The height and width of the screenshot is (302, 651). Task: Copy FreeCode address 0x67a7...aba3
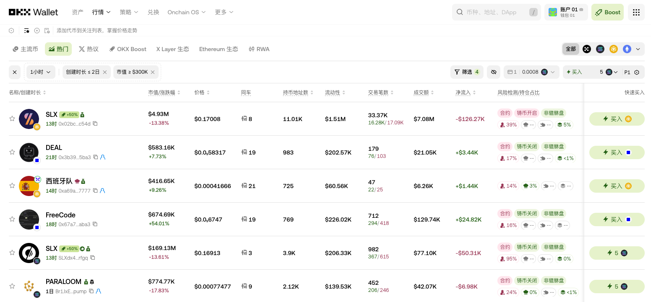95,224
